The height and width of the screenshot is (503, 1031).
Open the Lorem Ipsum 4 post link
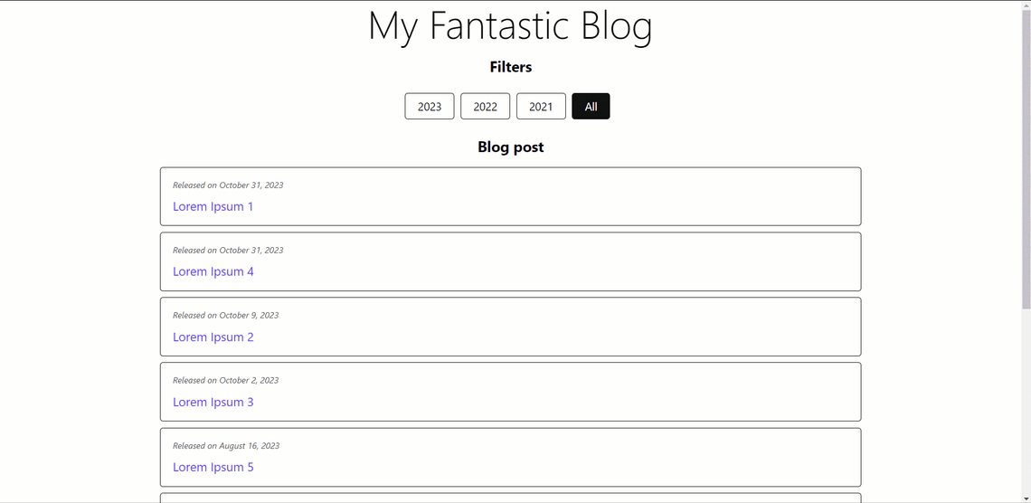click(x=213, y=271)
